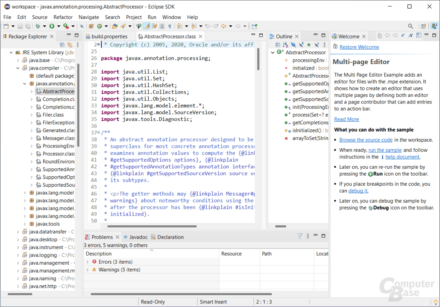This screenshot has width=440, height=307.
Task: Toggle Hide Fields in the Outline view
Action: click(x=293, y=45)
